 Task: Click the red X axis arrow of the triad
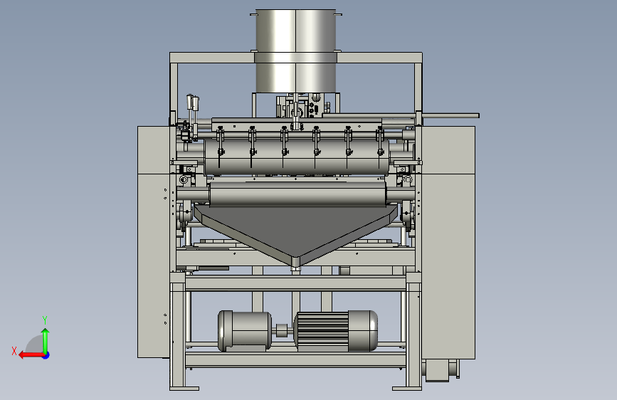31,355
